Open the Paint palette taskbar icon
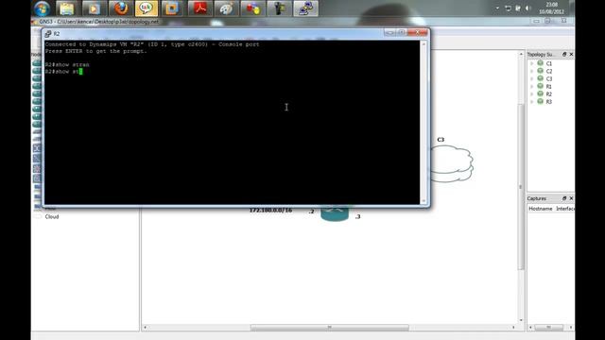The height and width of the screenshot is (340, 605). click(x=227, y=8)
